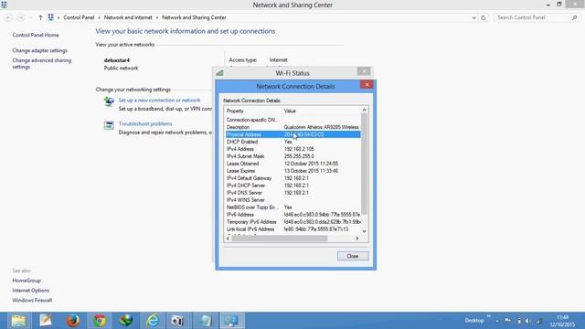The image size is (585, 329).
Task: Open File Explorer from the taskbar
Action: coord(18,321)
